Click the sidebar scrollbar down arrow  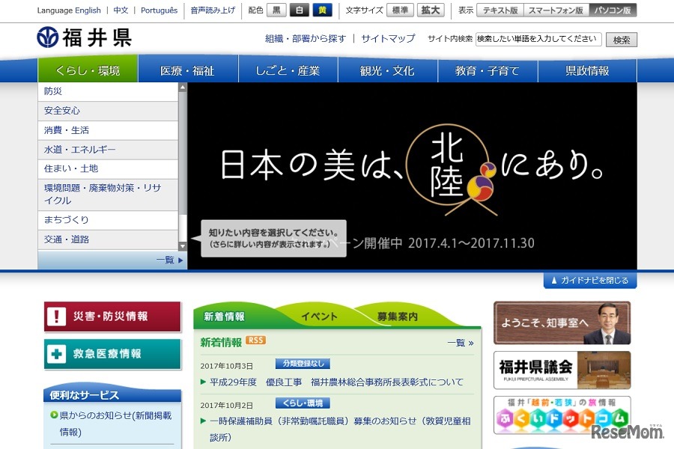click(181, 246)
